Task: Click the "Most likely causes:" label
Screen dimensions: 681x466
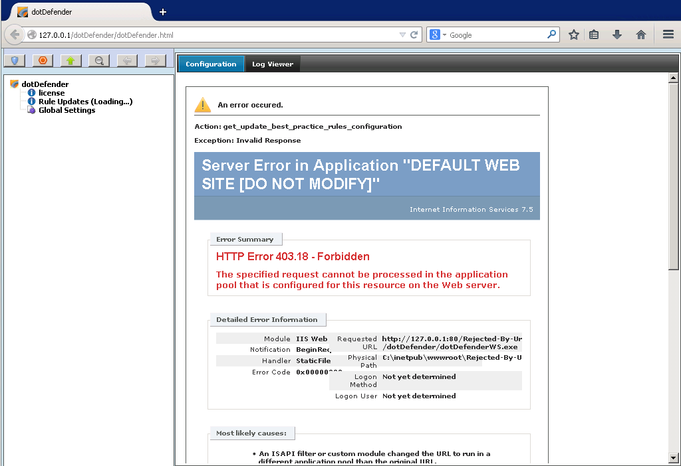Action: [251, 433]
